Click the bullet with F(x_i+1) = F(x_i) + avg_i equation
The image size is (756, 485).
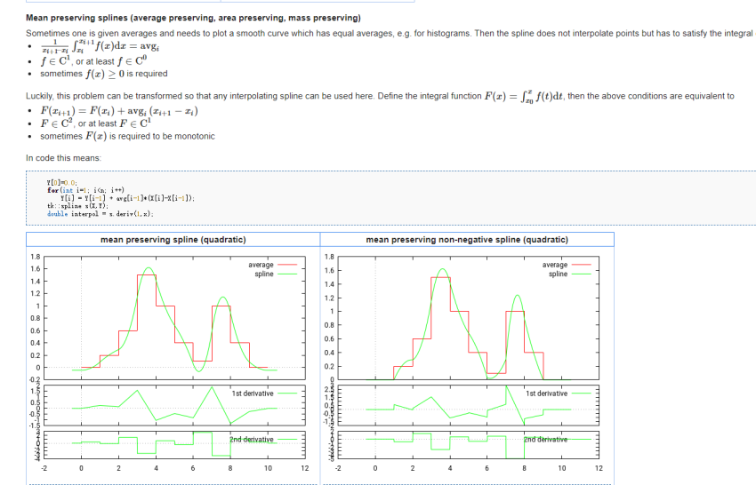pyautogui.click(x=119, y=111)
